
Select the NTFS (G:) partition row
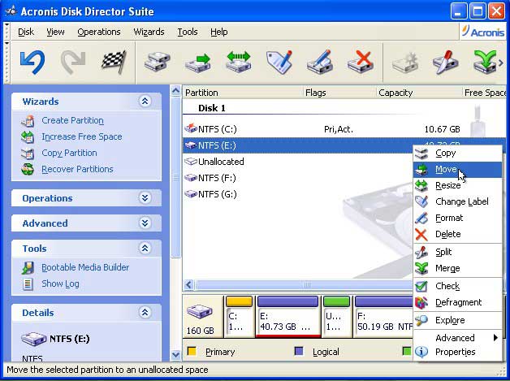297,195
